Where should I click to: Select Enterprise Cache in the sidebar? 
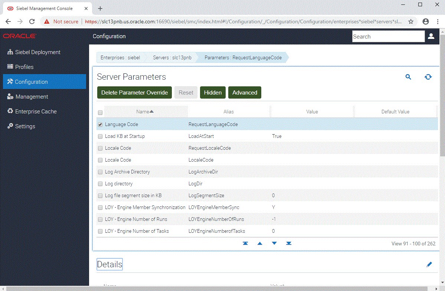pyautogui.click(x=36, y=111)
